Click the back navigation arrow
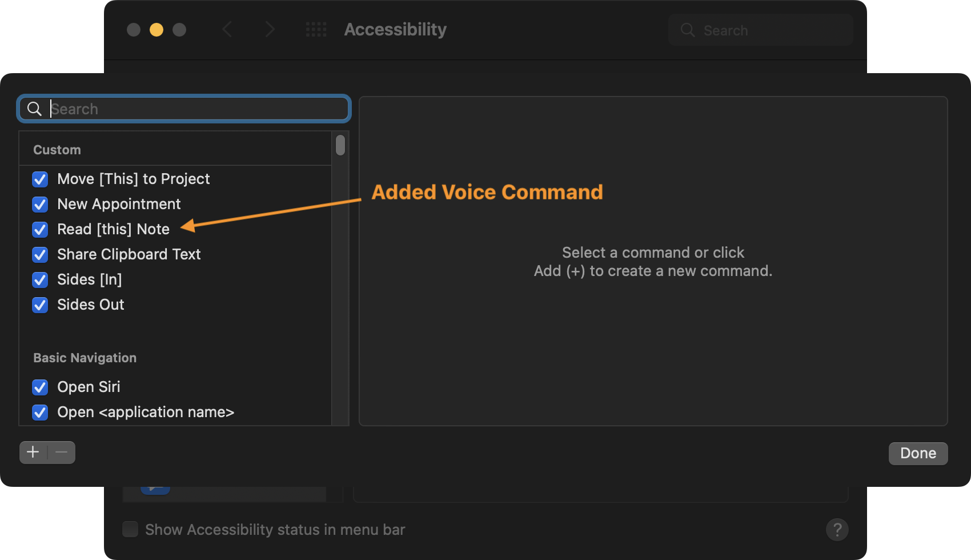Image resolution: width=971 pixels, height=560 pixels. [x=227, y=29]
